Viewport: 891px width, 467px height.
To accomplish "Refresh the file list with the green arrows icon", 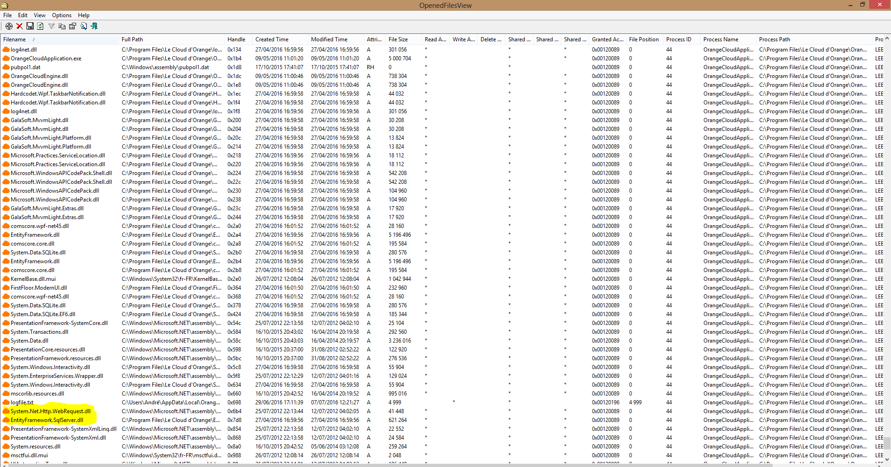I will pos(40,26).
